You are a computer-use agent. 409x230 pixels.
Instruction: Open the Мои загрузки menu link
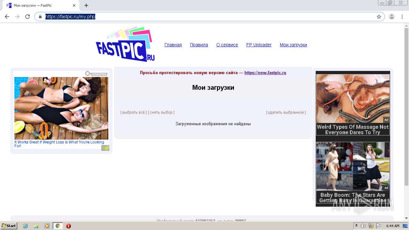(x=293, y=45)
